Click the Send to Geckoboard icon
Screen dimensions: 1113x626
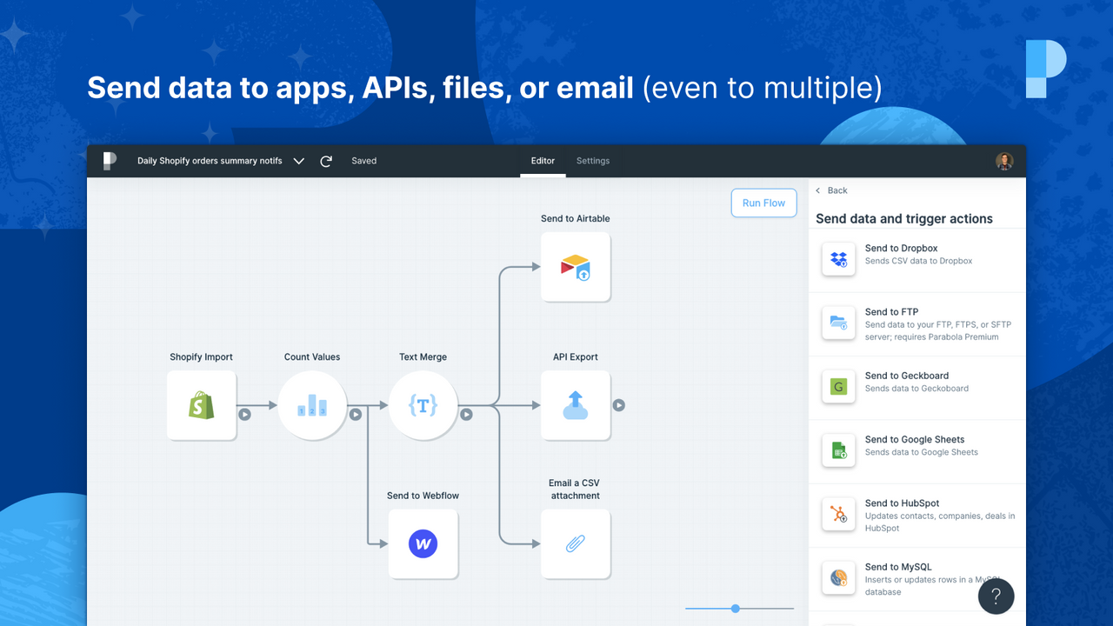(x=837, y=387)
